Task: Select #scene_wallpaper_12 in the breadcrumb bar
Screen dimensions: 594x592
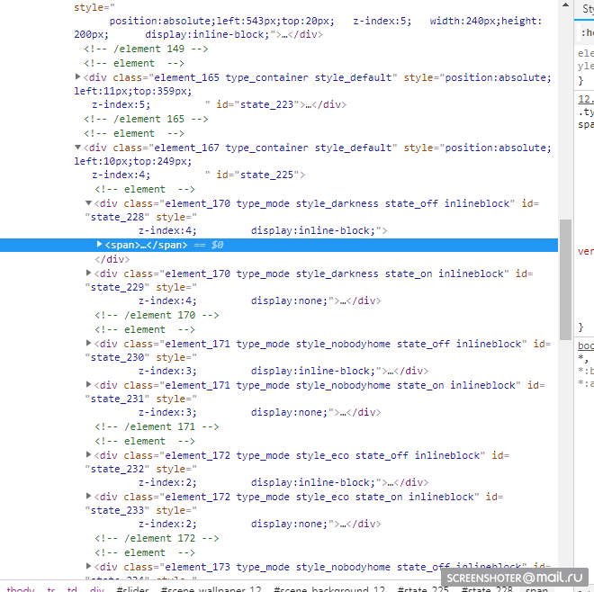Action: [211, 589]
